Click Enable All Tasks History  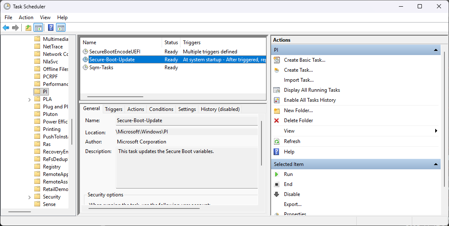[x=309, y=100]
